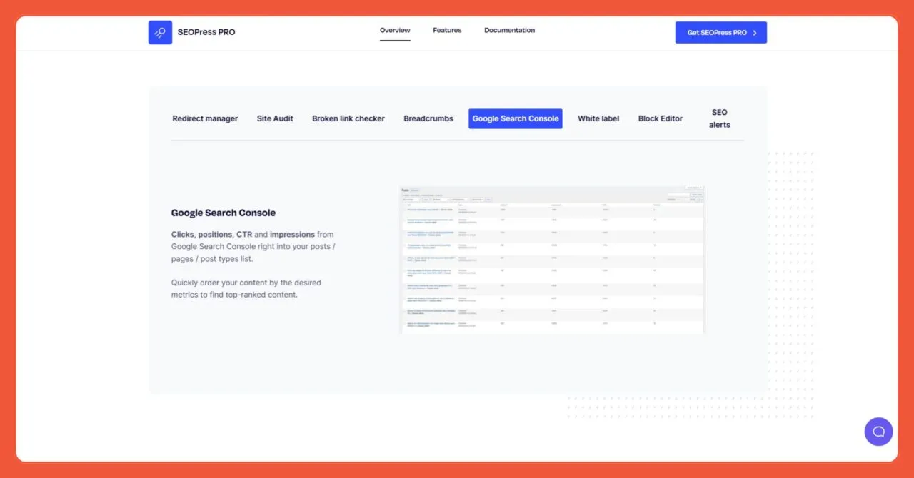Open the Features nav item
The width and height of the screenshot is (914, 478).
(447, 31)
